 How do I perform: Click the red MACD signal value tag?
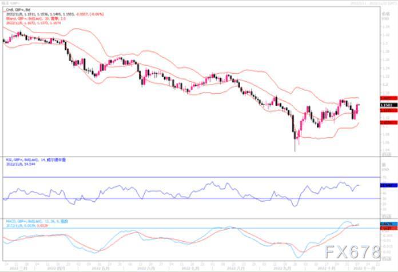click(389, 228)
